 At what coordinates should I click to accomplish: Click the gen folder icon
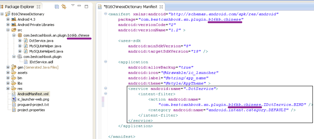14,67
